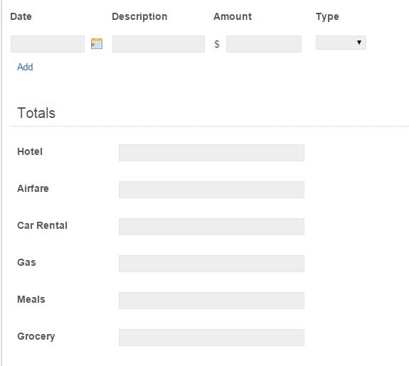Click the Meals total field
This screenshot has width=409, height=366.
[x=211, y=301]
